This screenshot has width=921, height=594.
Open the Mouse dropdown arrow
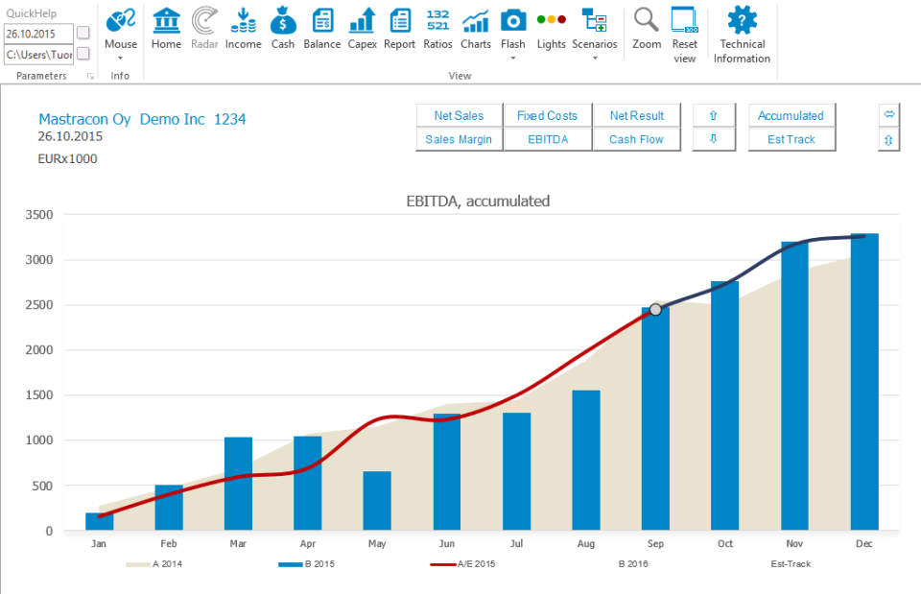(x=121, y=56)
